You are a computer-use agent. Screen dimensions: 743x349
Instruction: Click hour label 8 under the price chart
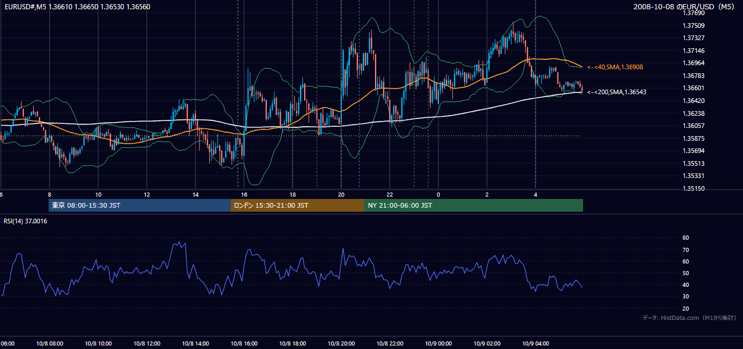click(49, 194)
